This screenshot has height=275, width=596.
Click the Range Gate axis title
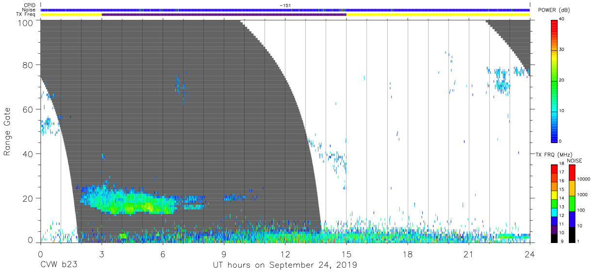(x=7, y=131)
